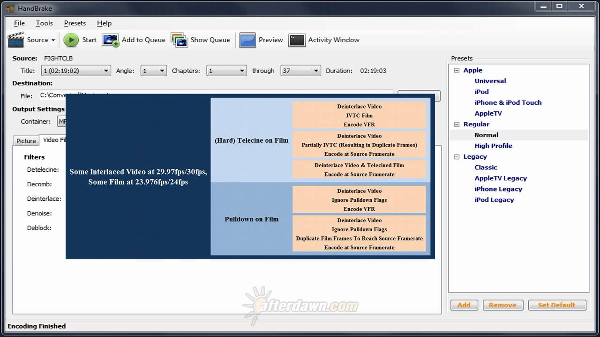Minimize the HandBrake window
The width and height of the screenshot is (600, 337).
coord(543,7)
